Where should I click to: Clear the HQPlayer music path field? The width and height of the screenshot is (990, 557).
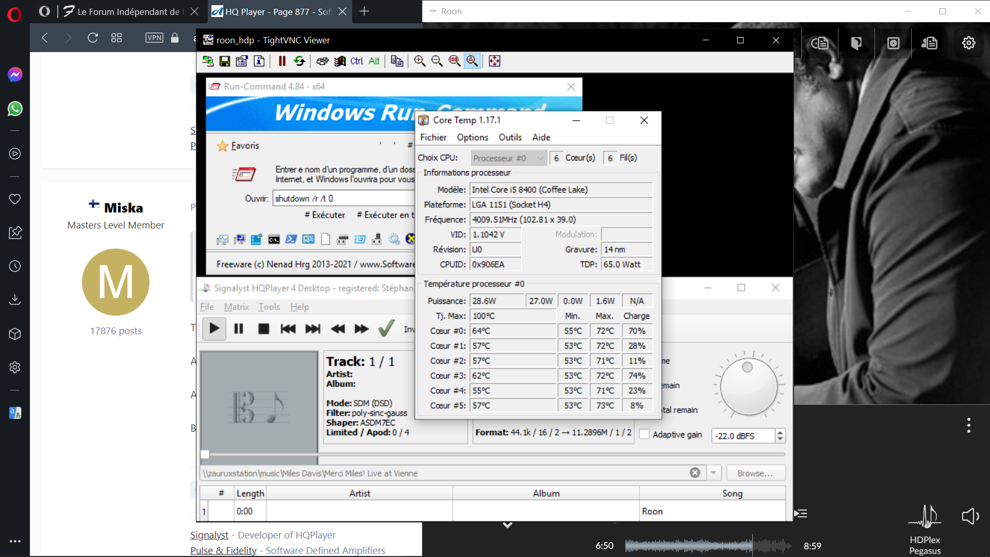tap(695, 473)
